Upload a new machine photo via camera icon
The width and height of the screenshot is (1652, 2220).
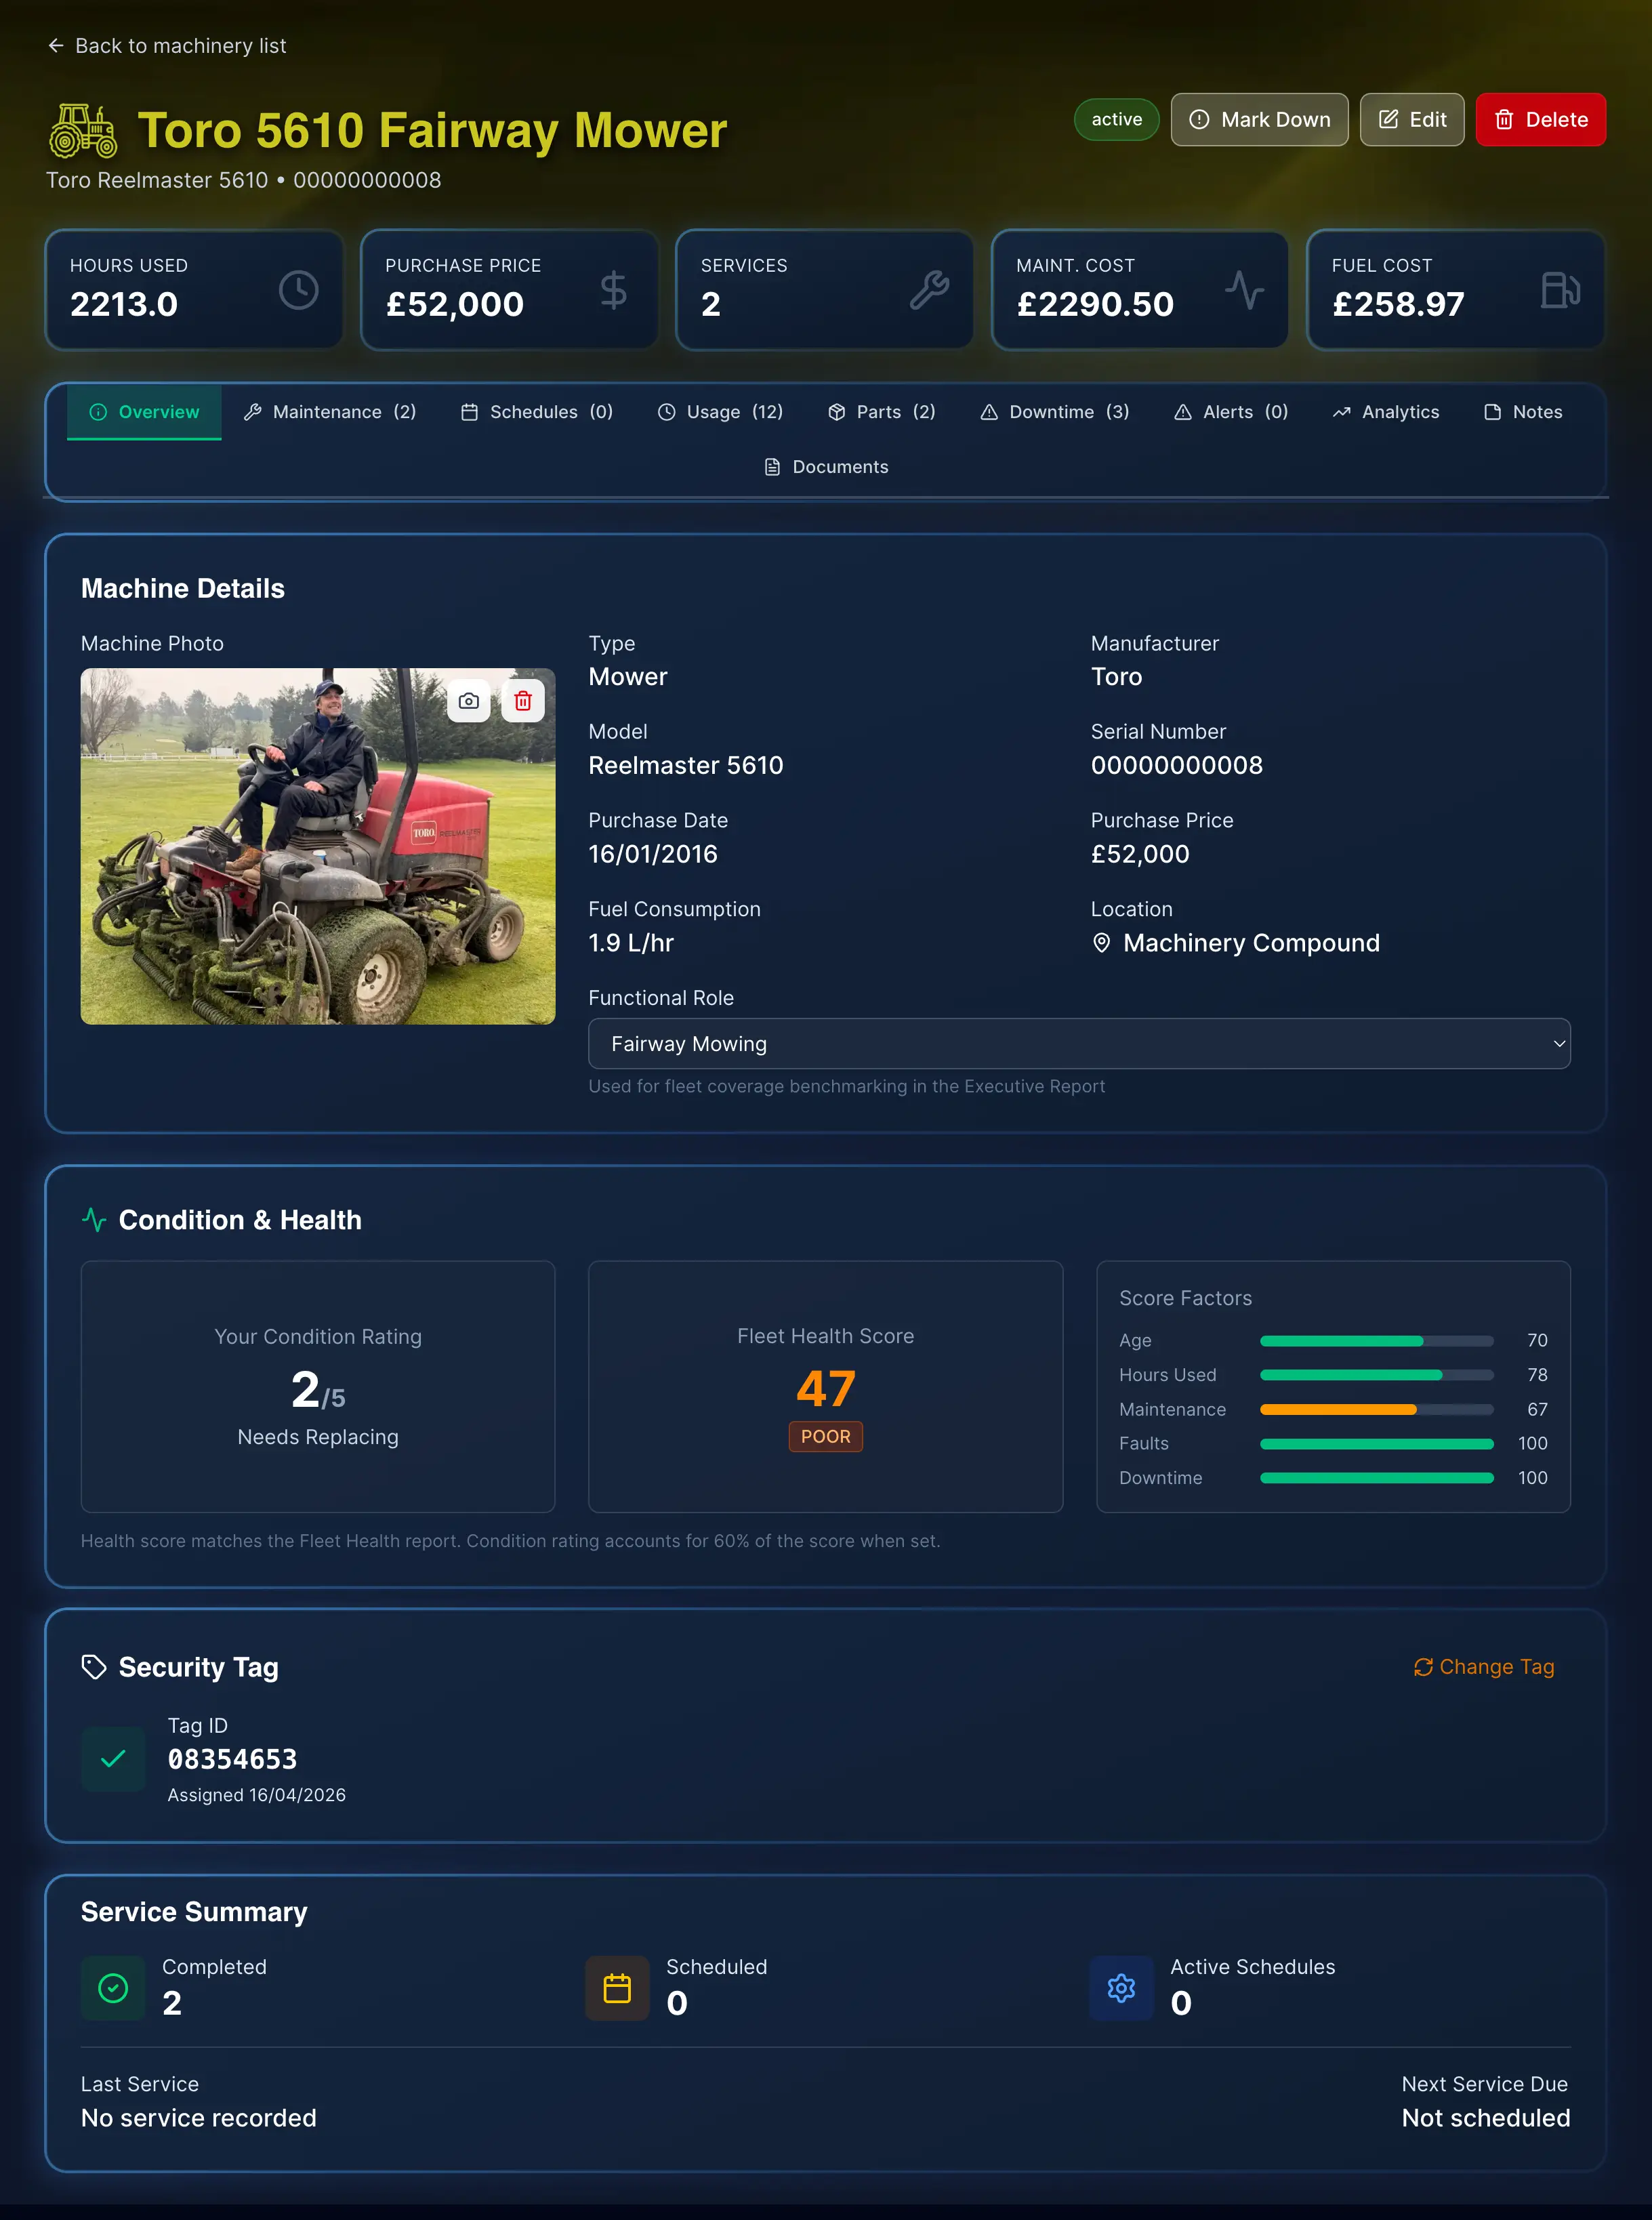point(469,701)
